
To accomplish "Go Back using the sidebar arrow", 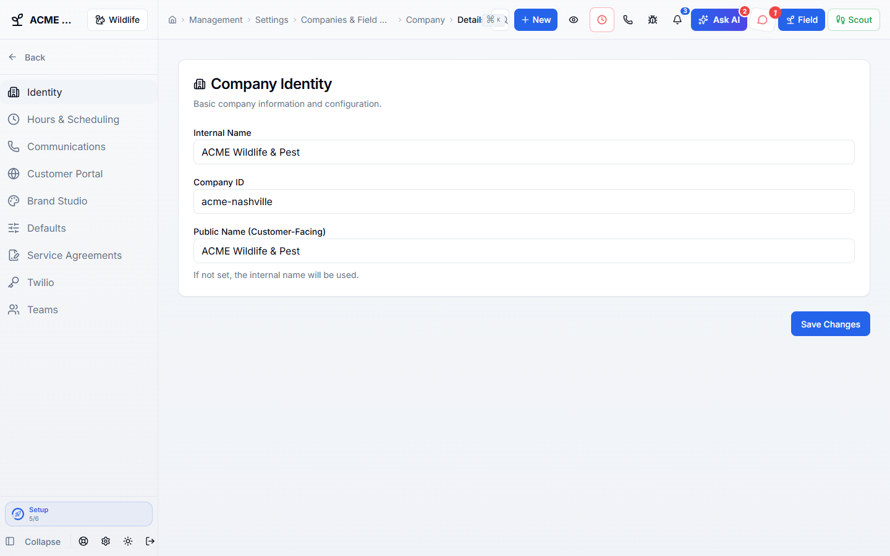I will [27, 57].
